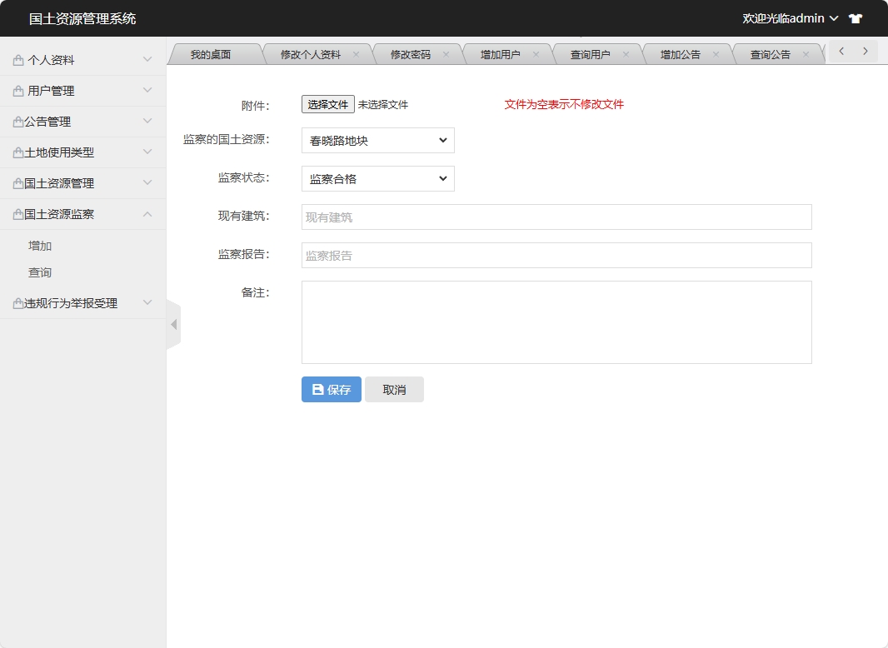Switch to the 我的桌面 tab
888x648 pixels.
210,54
